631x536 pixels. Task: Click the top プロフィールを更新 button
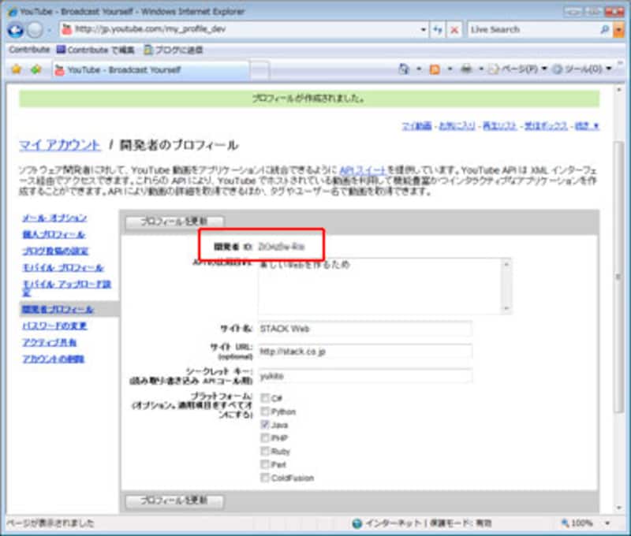[174, 221]
